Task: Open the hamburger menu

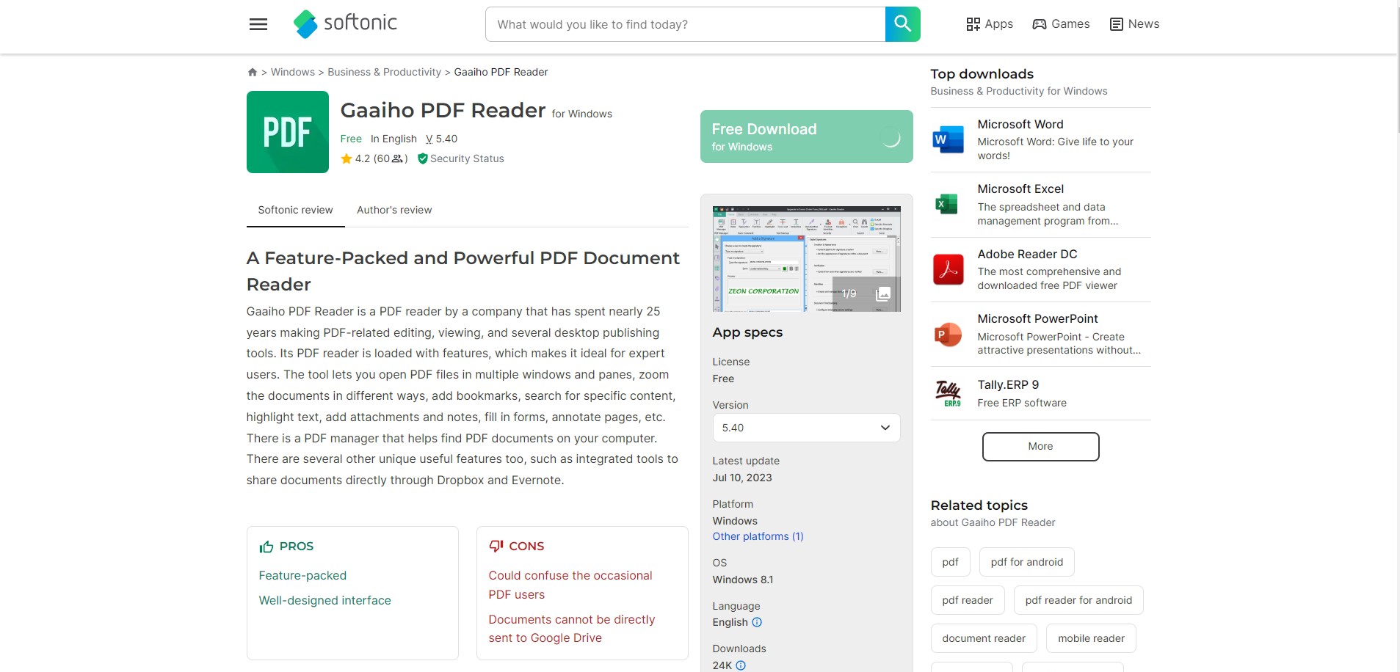Action: click(258, 24)
